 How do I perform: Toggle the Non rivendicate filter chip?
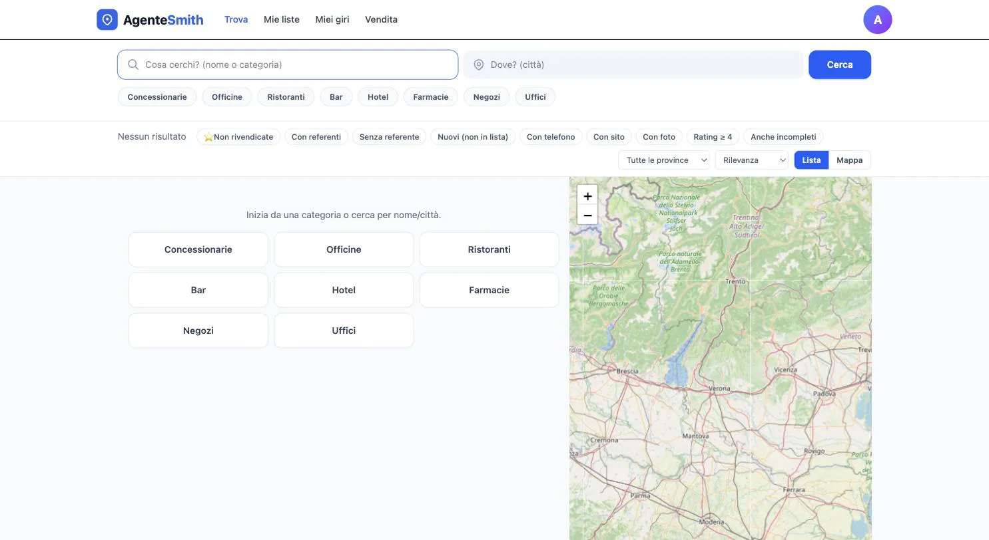pos(238,137)
